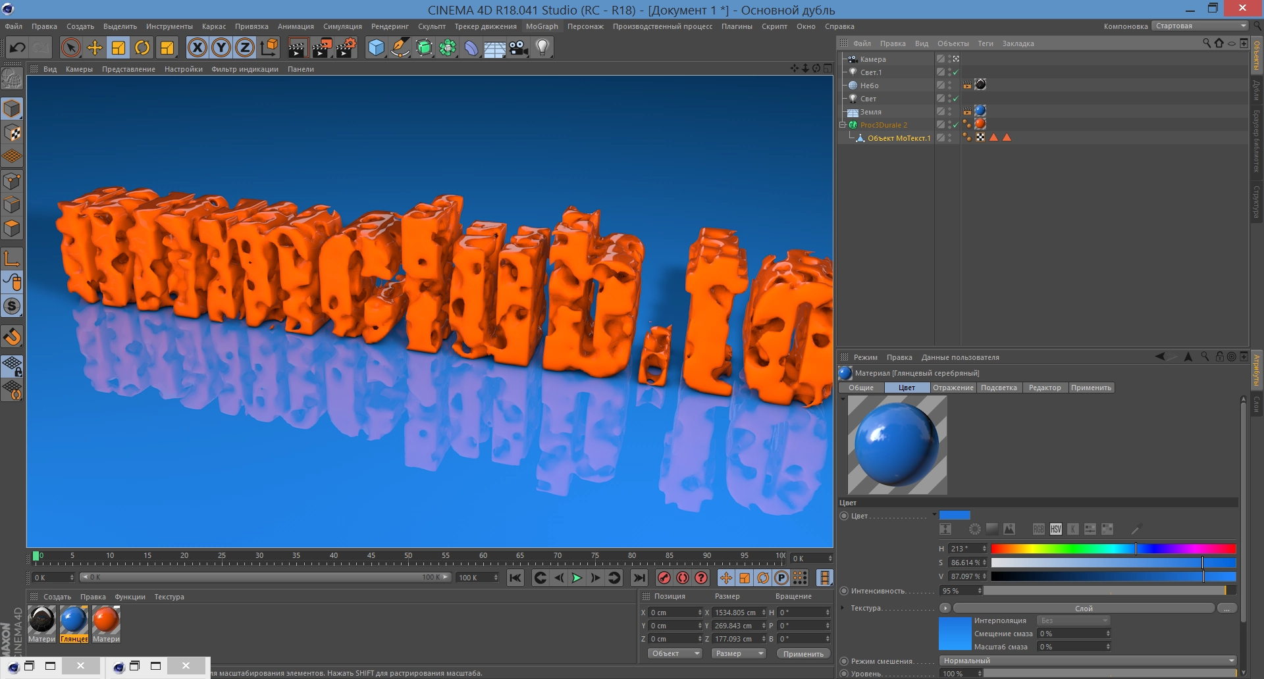Open the Симуляция menu
Viewport: 1264px width, 679px height.
(x=342, y=26)
